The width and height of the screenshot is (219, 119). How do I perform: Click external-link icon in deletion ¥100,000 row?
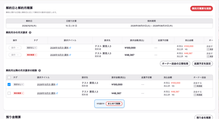point(57,85)
